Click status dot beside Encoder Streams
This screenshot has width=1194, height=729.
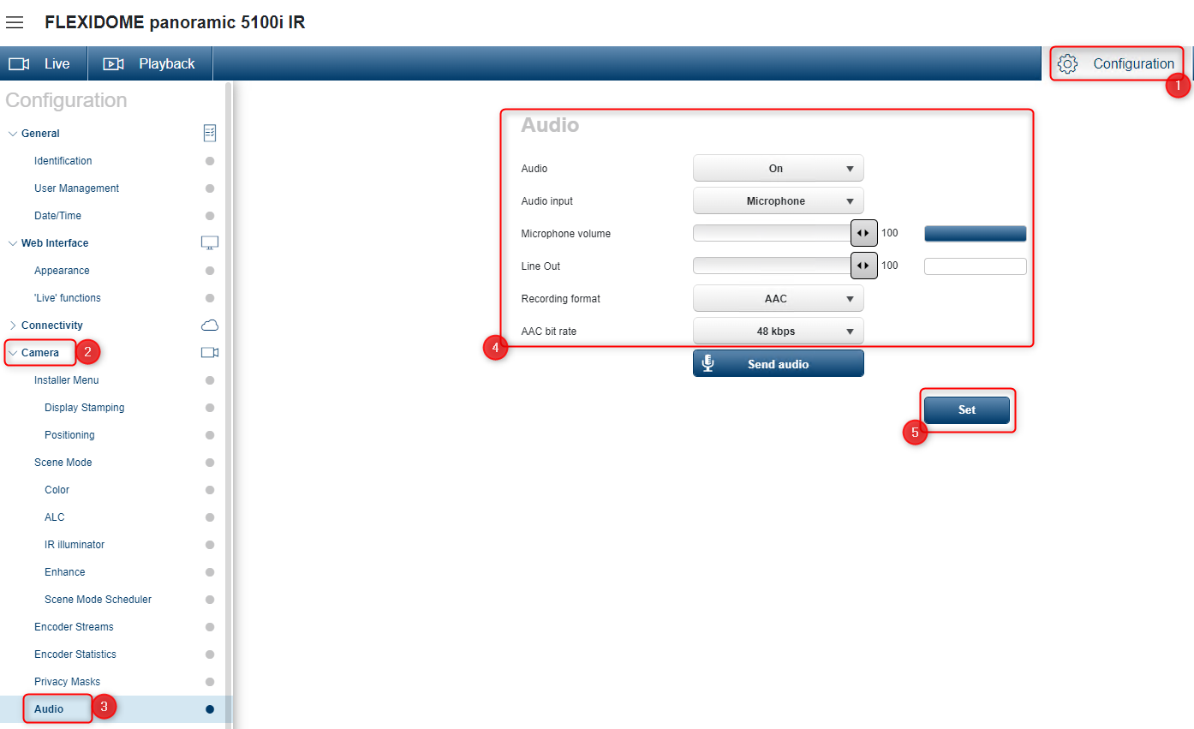coord(210,626)
